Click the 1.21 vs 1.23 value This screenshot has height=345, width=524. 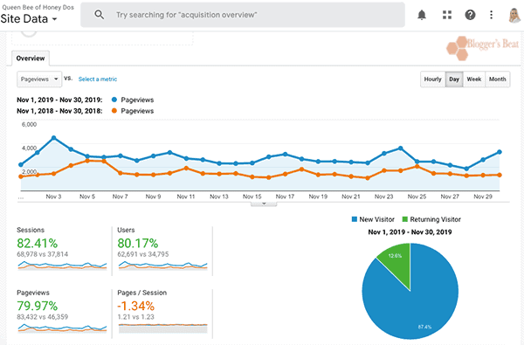click(x=135, y=317)
